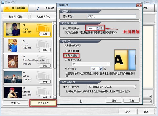
Task: Click the slide icon in row #1
Action: [x=42, y=29]
